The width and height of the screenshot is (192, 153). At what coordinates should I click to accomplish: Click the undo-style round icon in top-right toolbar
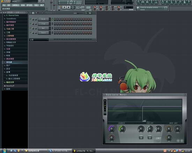(x=163, y=2)
